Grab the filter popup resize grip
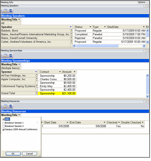This screenshot has width=151, height=161. (x=39, y=156)
